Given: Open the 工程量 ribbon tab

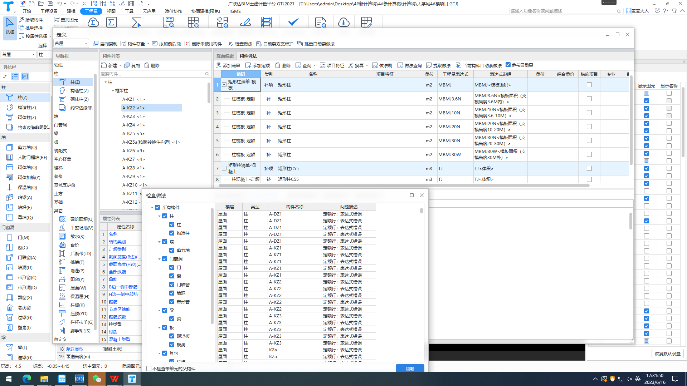Looking at the screenshot, I should pos(91,11).
